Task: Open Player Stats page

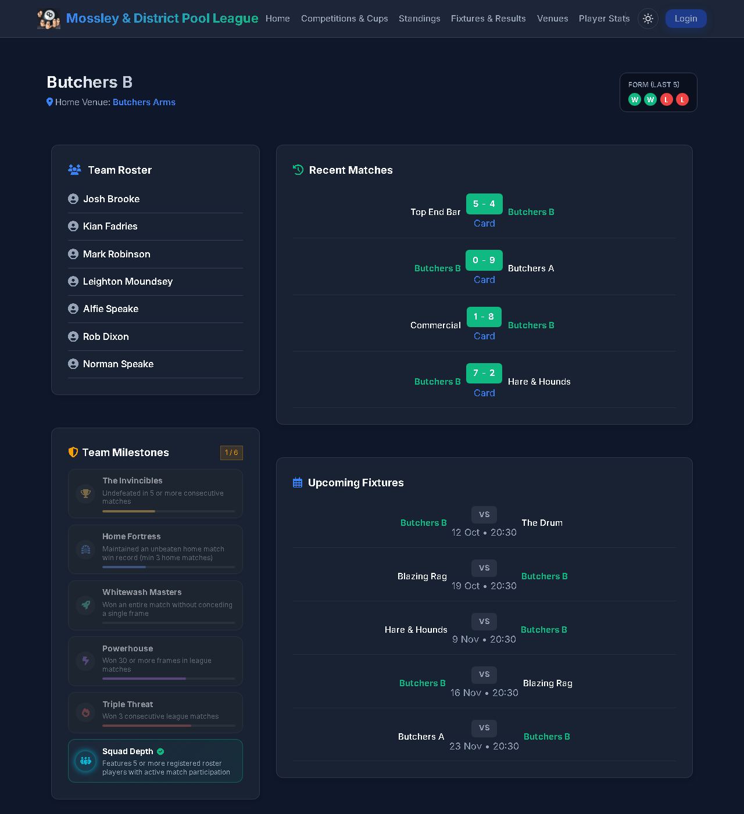Action: click(604, 19)
